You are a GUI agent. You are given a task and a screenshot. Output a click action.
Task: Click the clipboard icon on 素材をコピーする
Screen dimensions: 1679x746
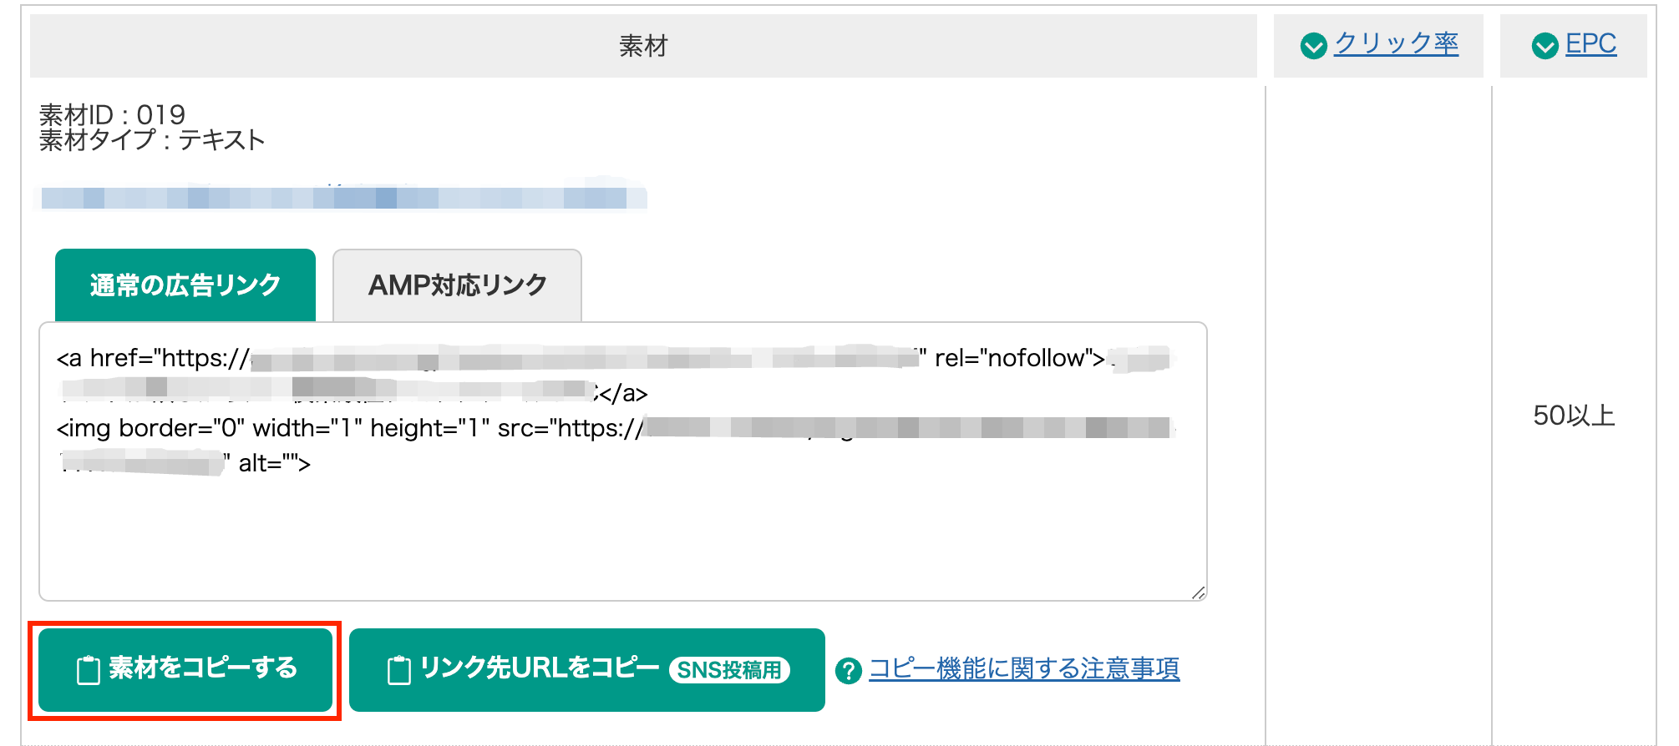tap(89, 670)
